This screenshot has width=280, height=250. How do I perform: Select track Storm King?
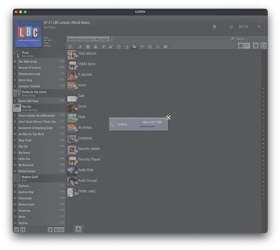[39, 80]
